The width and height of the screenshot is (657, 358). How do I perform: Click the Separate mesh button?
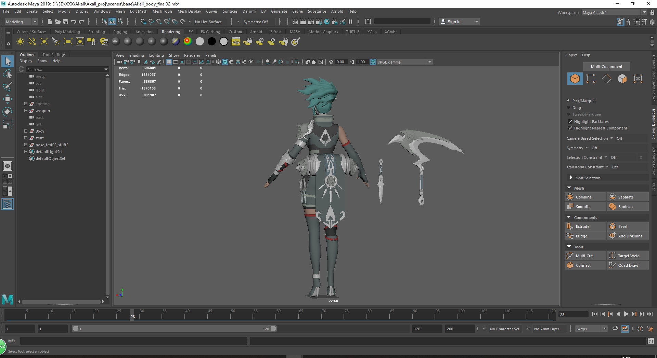pyautogui.click(x=628, y=197)
